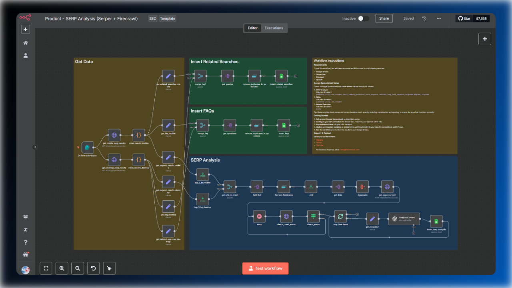
Task: Select the check_status If node
Action: 313,216
